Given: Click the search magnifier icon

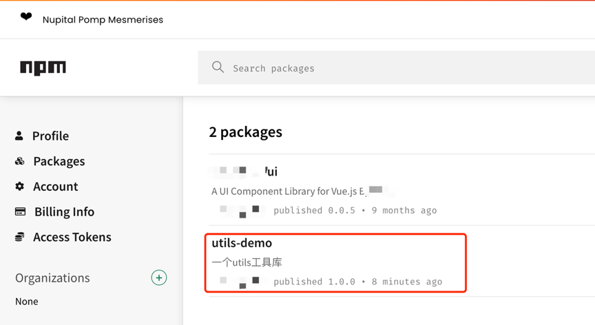Looking at the screenshot, I should 218,67.
